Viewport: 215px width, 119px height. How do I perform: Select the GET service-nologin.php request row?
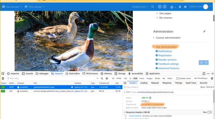[x=61, y=91]
